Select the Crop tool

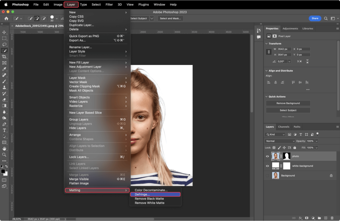pyautogui.click(x=5, y=56)
